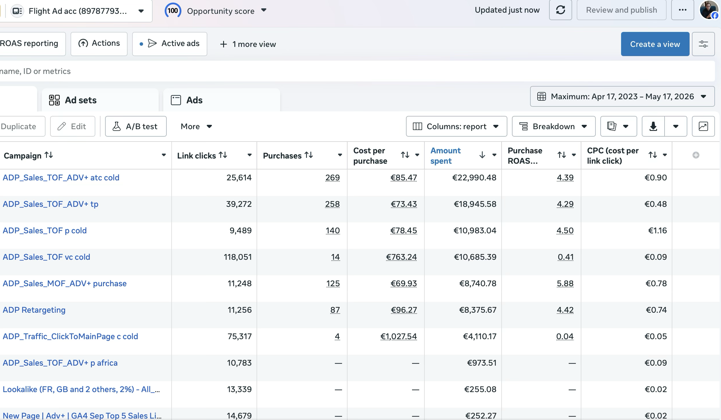Open campaign ADP_Sales_MOF_ADV+ purchase
721x420 pixels.
click(64, 283)
